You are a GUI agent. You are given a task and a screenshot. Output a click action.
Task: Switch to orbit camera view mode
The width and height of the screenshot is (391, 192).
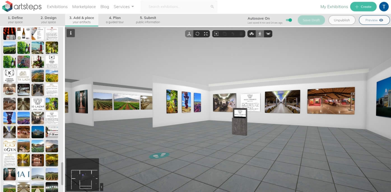[252, 34]
